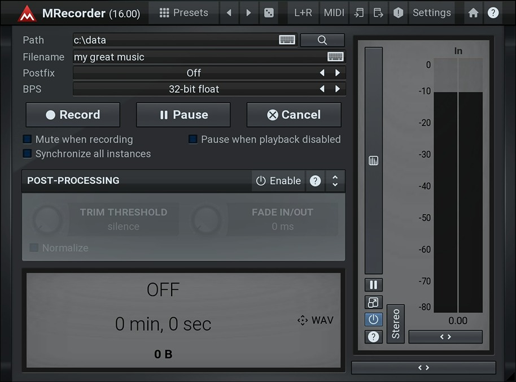516x382 pixels.
Task: Open the Presets menu
Action: point(183,12)
